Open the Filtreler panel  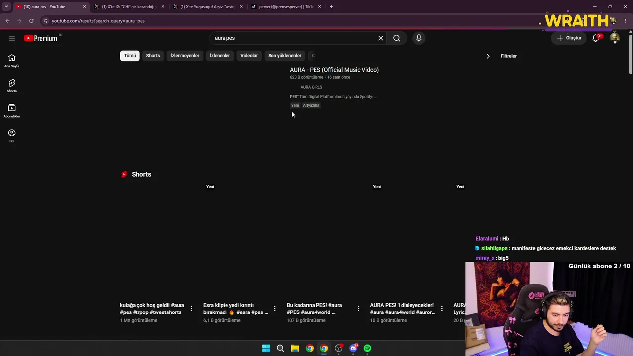click(x=509, y=56)
